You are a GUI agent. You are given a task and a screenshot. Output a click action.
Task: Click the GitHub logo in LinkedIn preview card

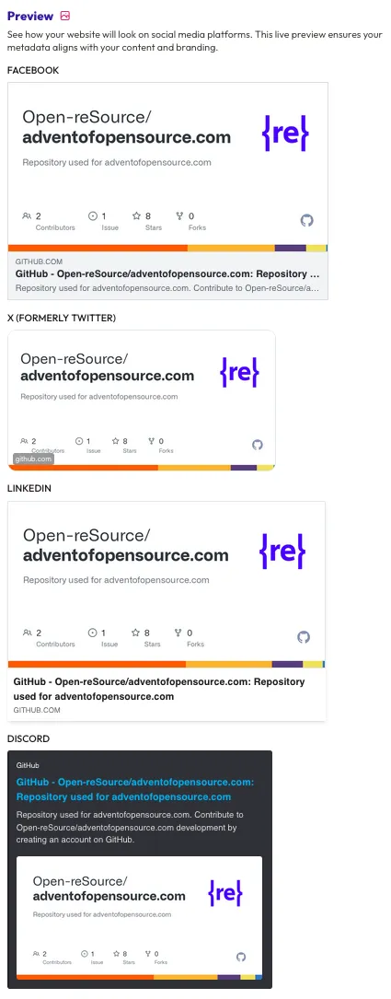click(304, 637)
